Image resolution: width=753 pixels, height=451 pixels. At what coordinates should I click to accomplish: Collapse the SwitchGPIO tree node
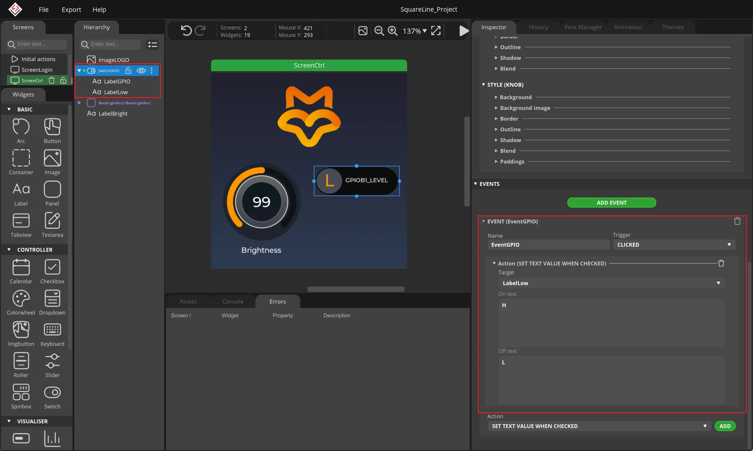(x=79, y=71)
